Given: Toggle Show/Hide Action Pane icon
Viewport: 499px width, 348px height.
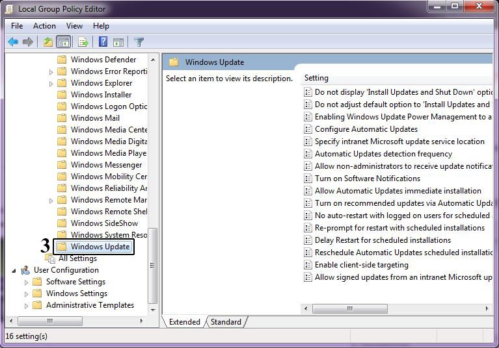Looking at the screenshot, I should 118,42.
